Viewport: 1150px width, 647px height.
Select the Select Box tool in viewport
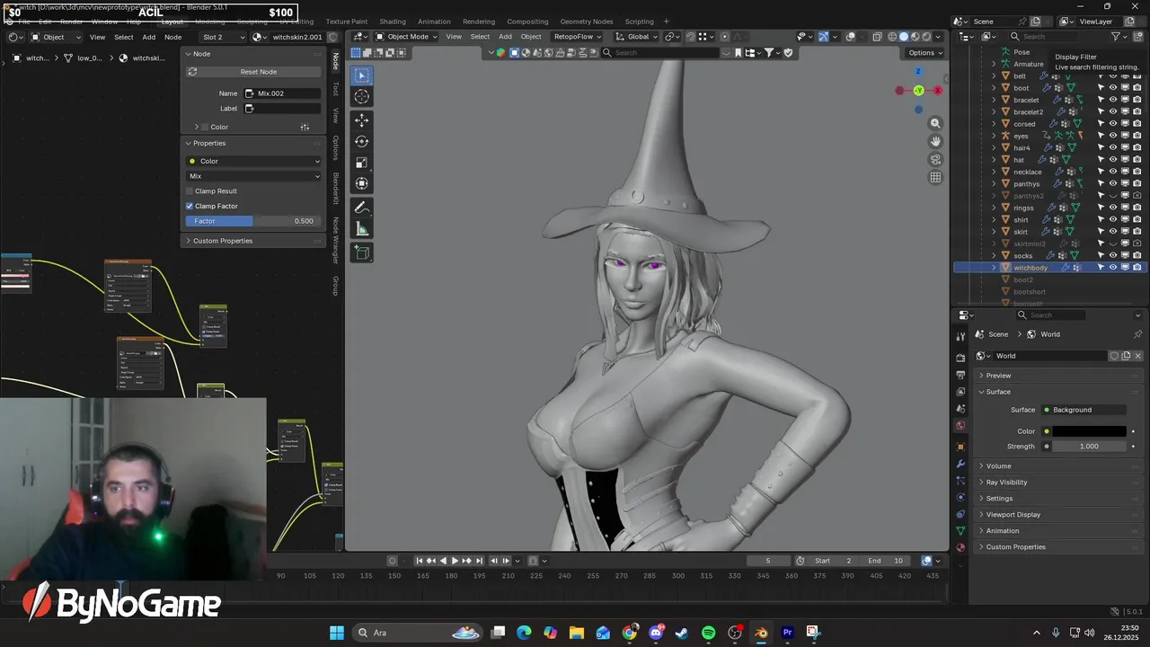pos(362,75)
